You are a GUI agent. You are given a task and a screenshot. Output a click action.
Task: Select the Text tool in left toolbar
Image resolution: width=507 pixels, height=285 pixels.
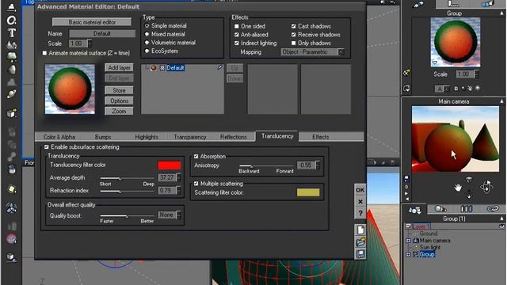coord(12,32)
